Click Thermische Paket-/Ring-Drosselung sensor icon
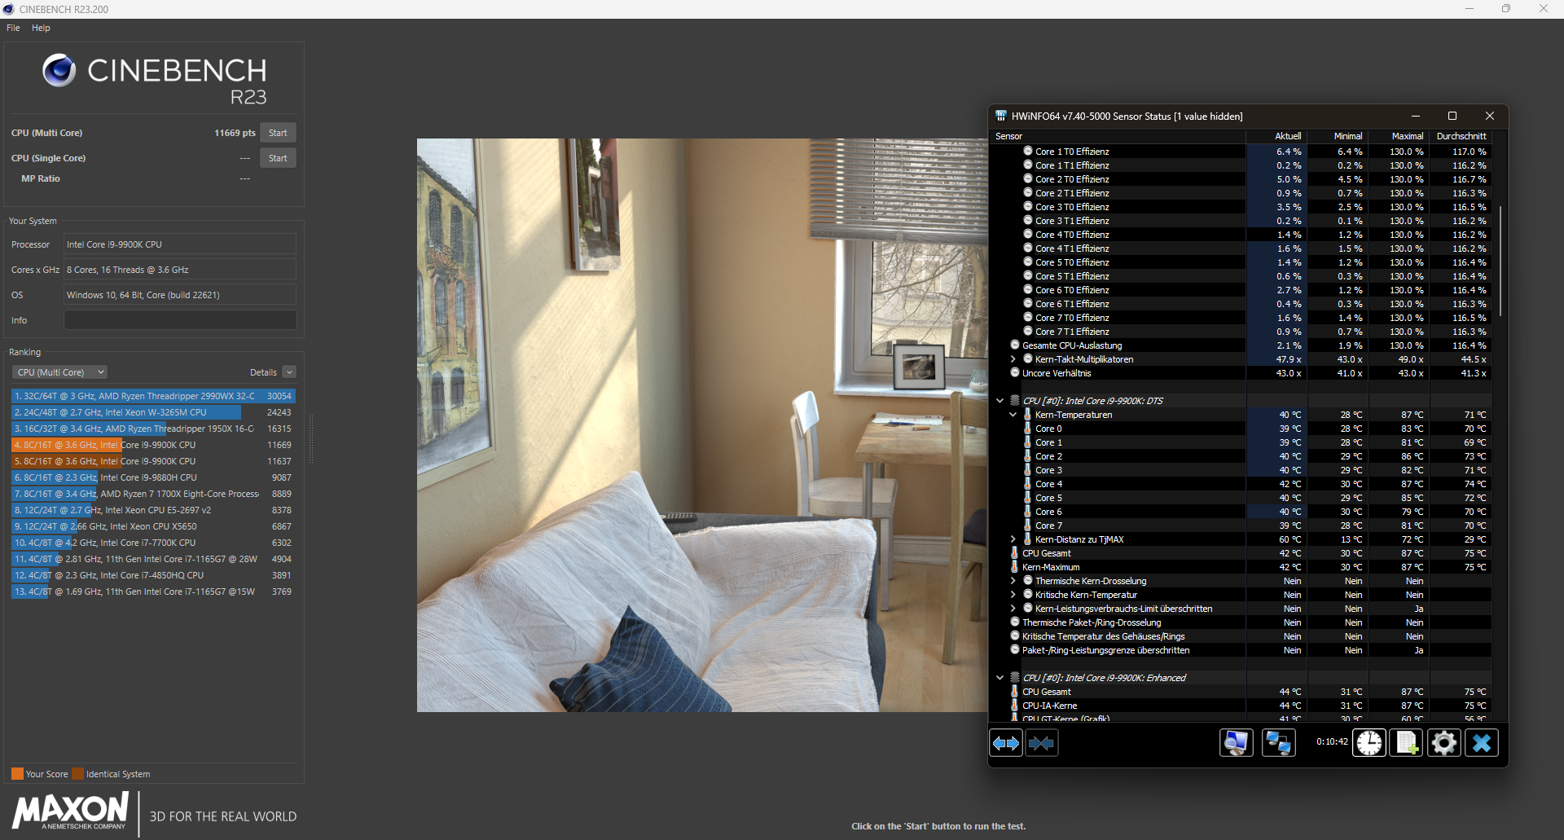This screenshot has width=1564, height=840. click(1015, 622)
